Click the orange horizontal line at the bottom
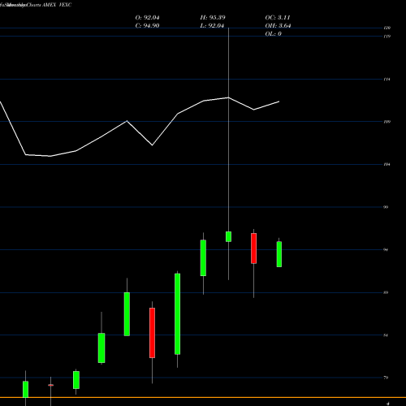 (x=203, y=397)
